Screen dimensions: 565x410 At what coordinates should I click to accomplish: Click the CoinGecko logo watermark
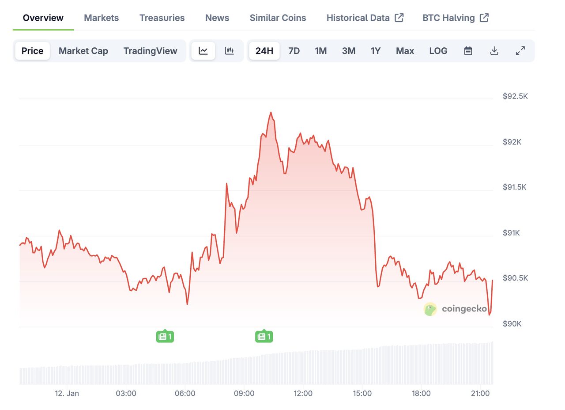tap(456, 309)
